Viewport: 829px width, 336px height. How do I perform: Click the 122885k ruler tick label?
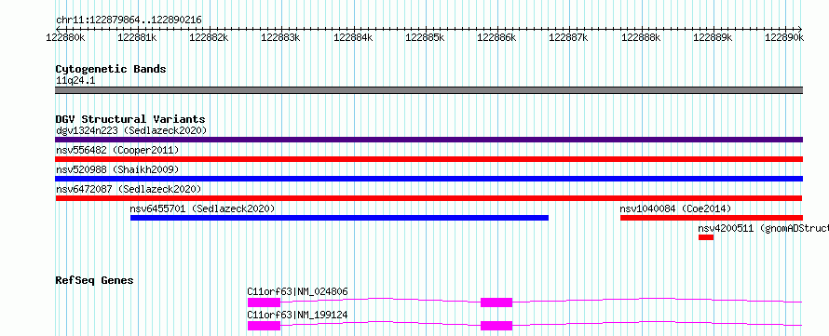click(x=425, y=37)
